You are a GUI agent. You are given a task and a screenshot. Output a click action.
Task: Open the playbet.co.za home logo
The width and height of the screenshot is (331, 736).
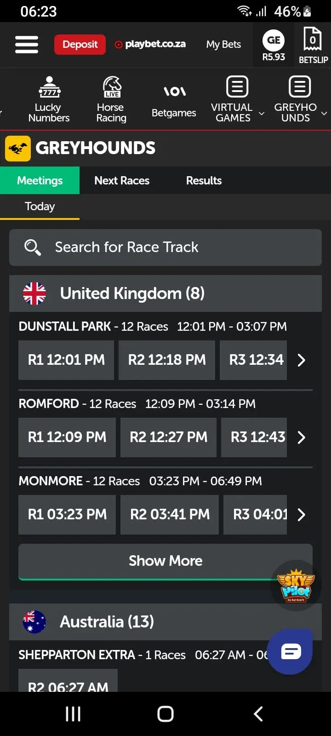click(x=150, y=44)
